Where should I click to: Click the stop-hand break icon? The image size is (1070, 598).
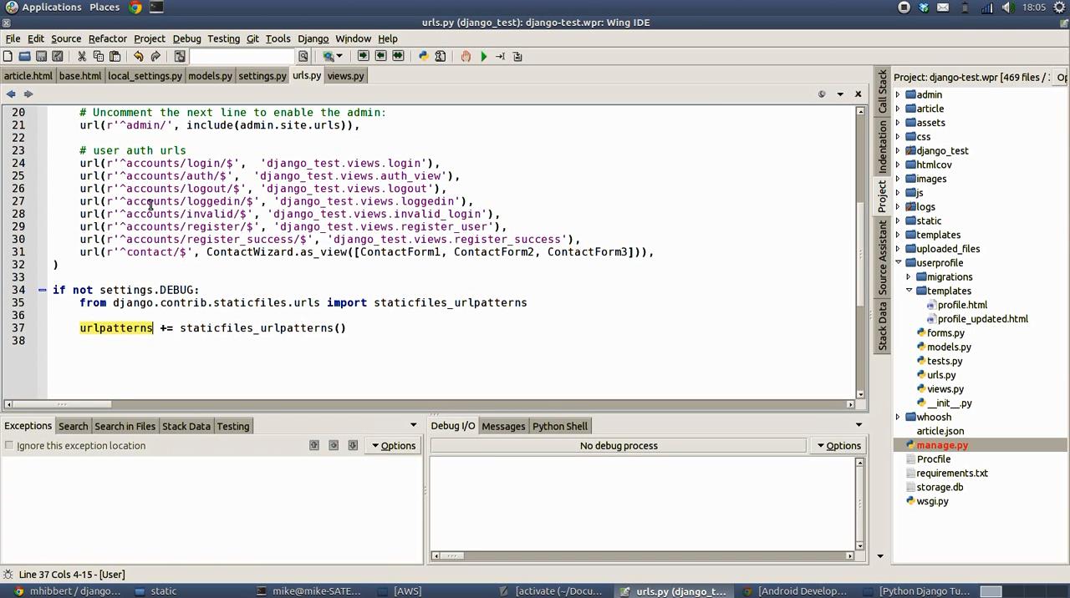click(466, 56)
